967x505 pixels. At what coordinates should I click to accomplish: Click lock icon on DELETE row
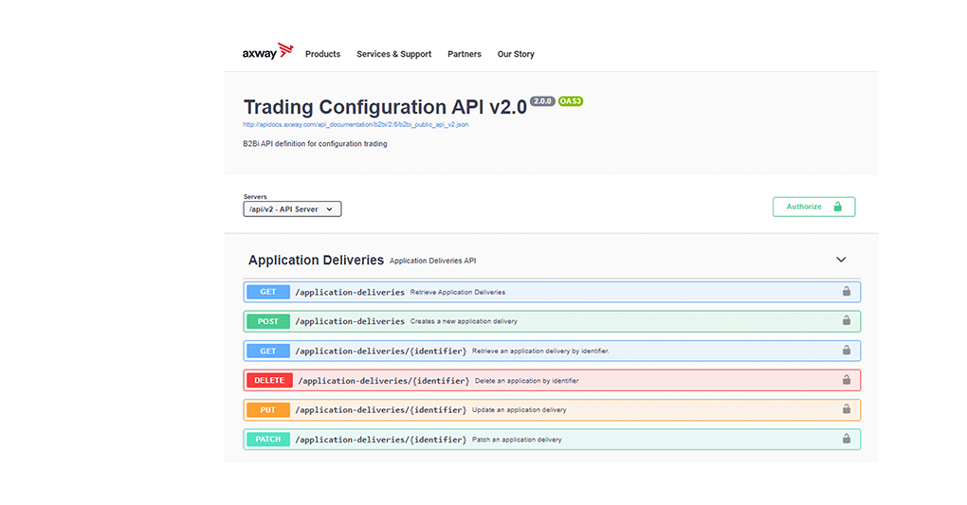[x=846, y=380]
